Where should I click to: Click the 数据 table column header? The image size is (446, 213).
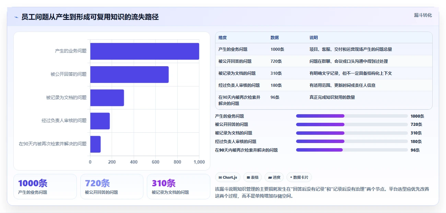pyautogui.click(x=275, y=38)
